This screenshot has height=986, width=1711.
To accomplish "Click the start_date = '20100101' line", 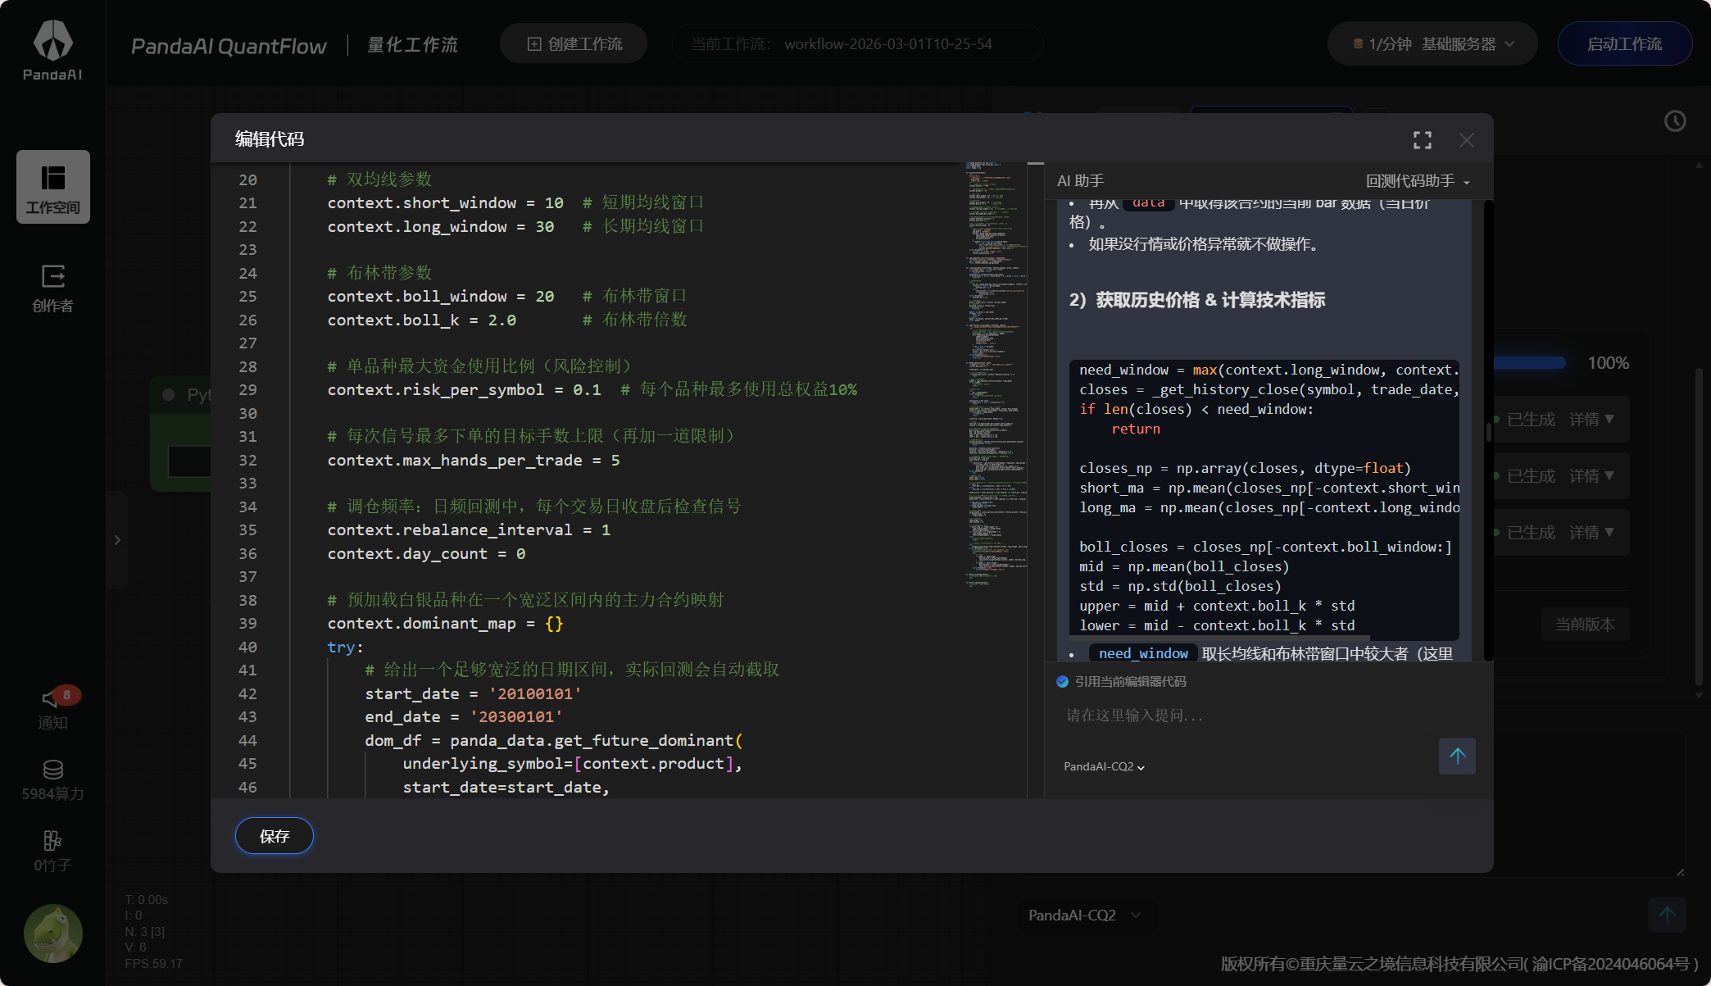I will point(473,694).
